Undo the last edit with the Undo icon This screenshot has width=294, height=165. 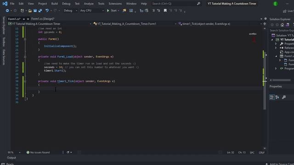(x=47, y=11)
